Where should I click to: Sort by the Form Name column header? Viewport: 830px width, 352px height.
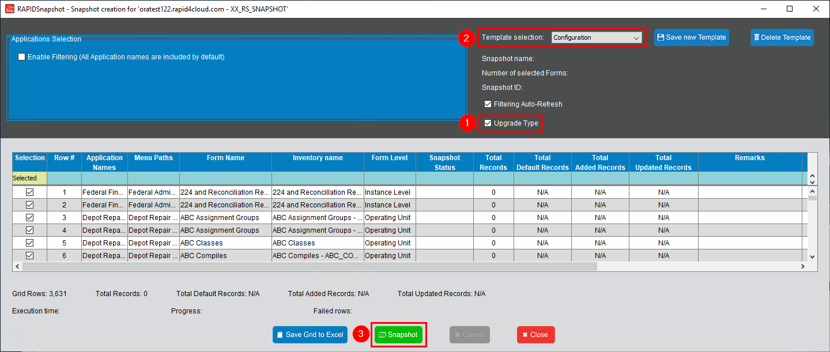pyautogui.click(x=225, y=158)
